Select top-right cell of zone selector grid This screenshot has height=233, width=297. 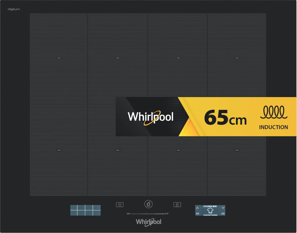click(x=97, y=207)
